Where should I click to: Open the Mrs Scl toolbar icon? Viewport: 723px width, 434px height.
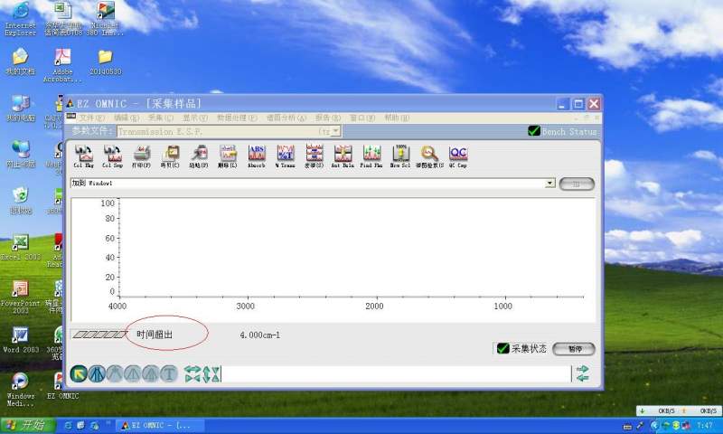tap(400, 156)
